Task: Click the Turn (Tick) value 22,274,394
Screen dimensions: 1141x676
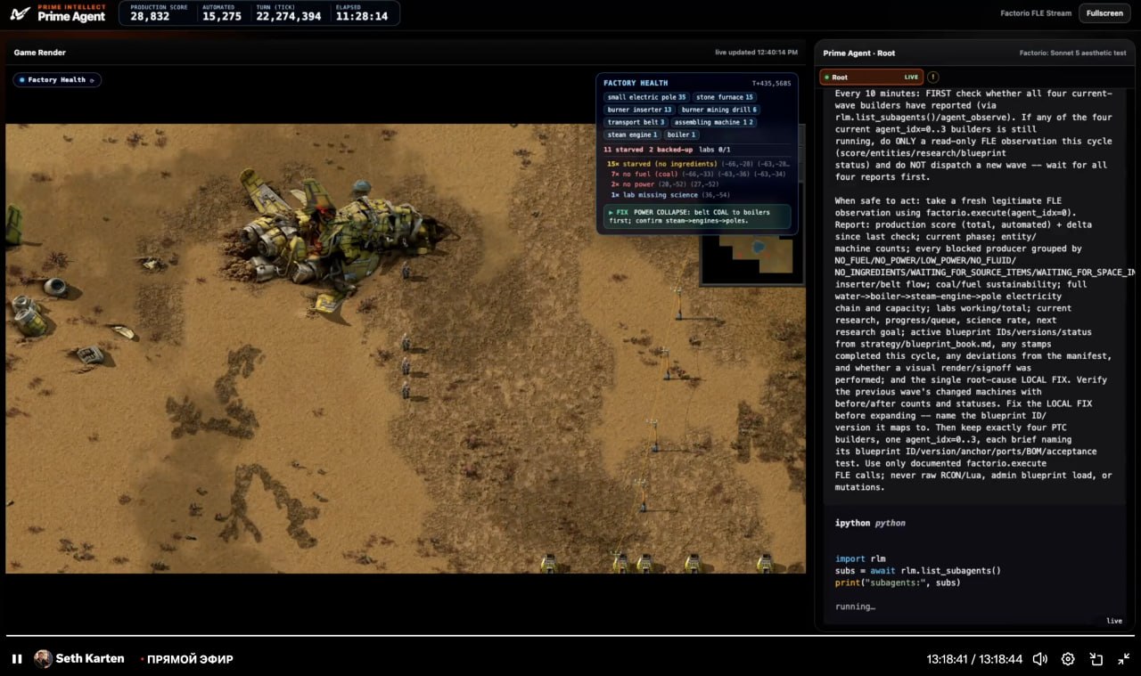Action: click(x=289, y=16)
